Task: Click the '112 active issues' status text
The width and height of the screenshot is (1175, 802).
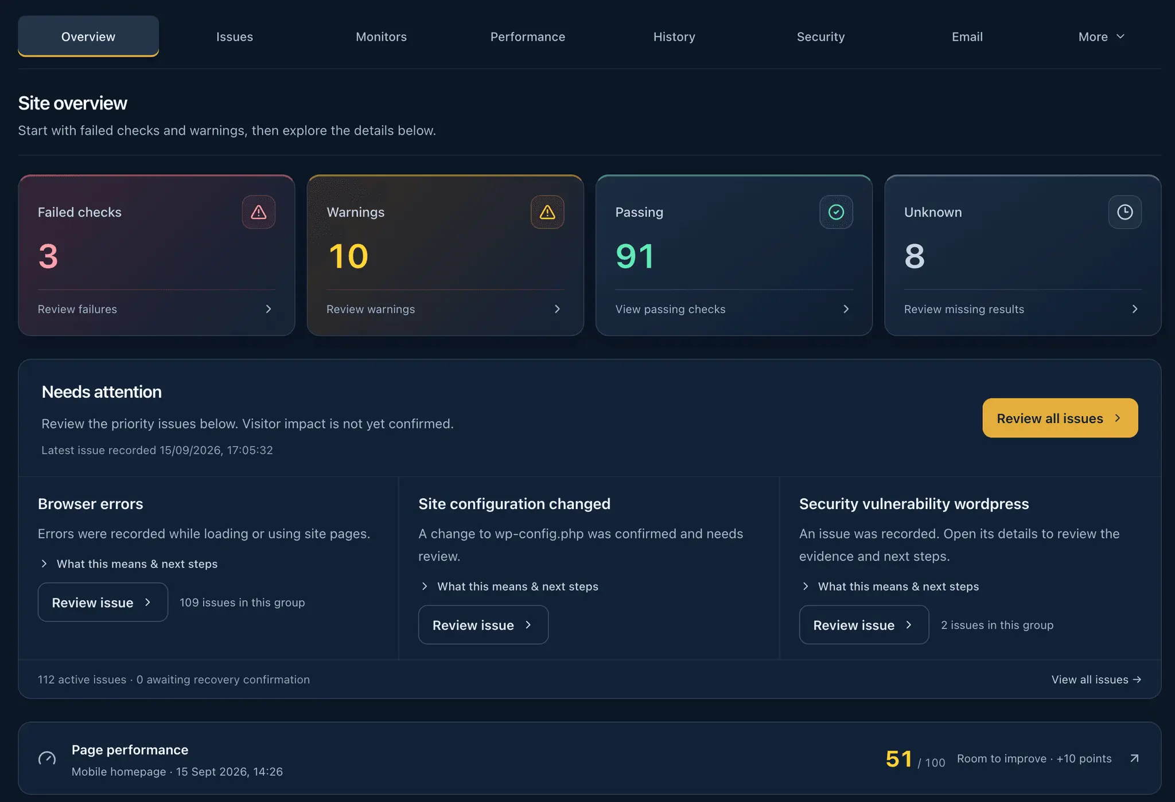Action: point(82,679)
